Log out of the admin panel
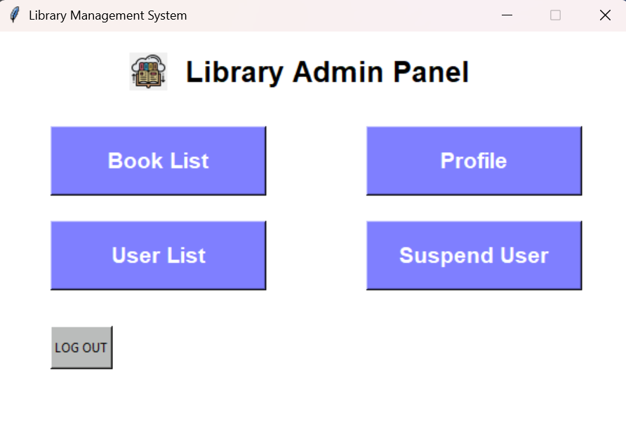The height and width of the screenshot is (448, 626). click(80, 346)
